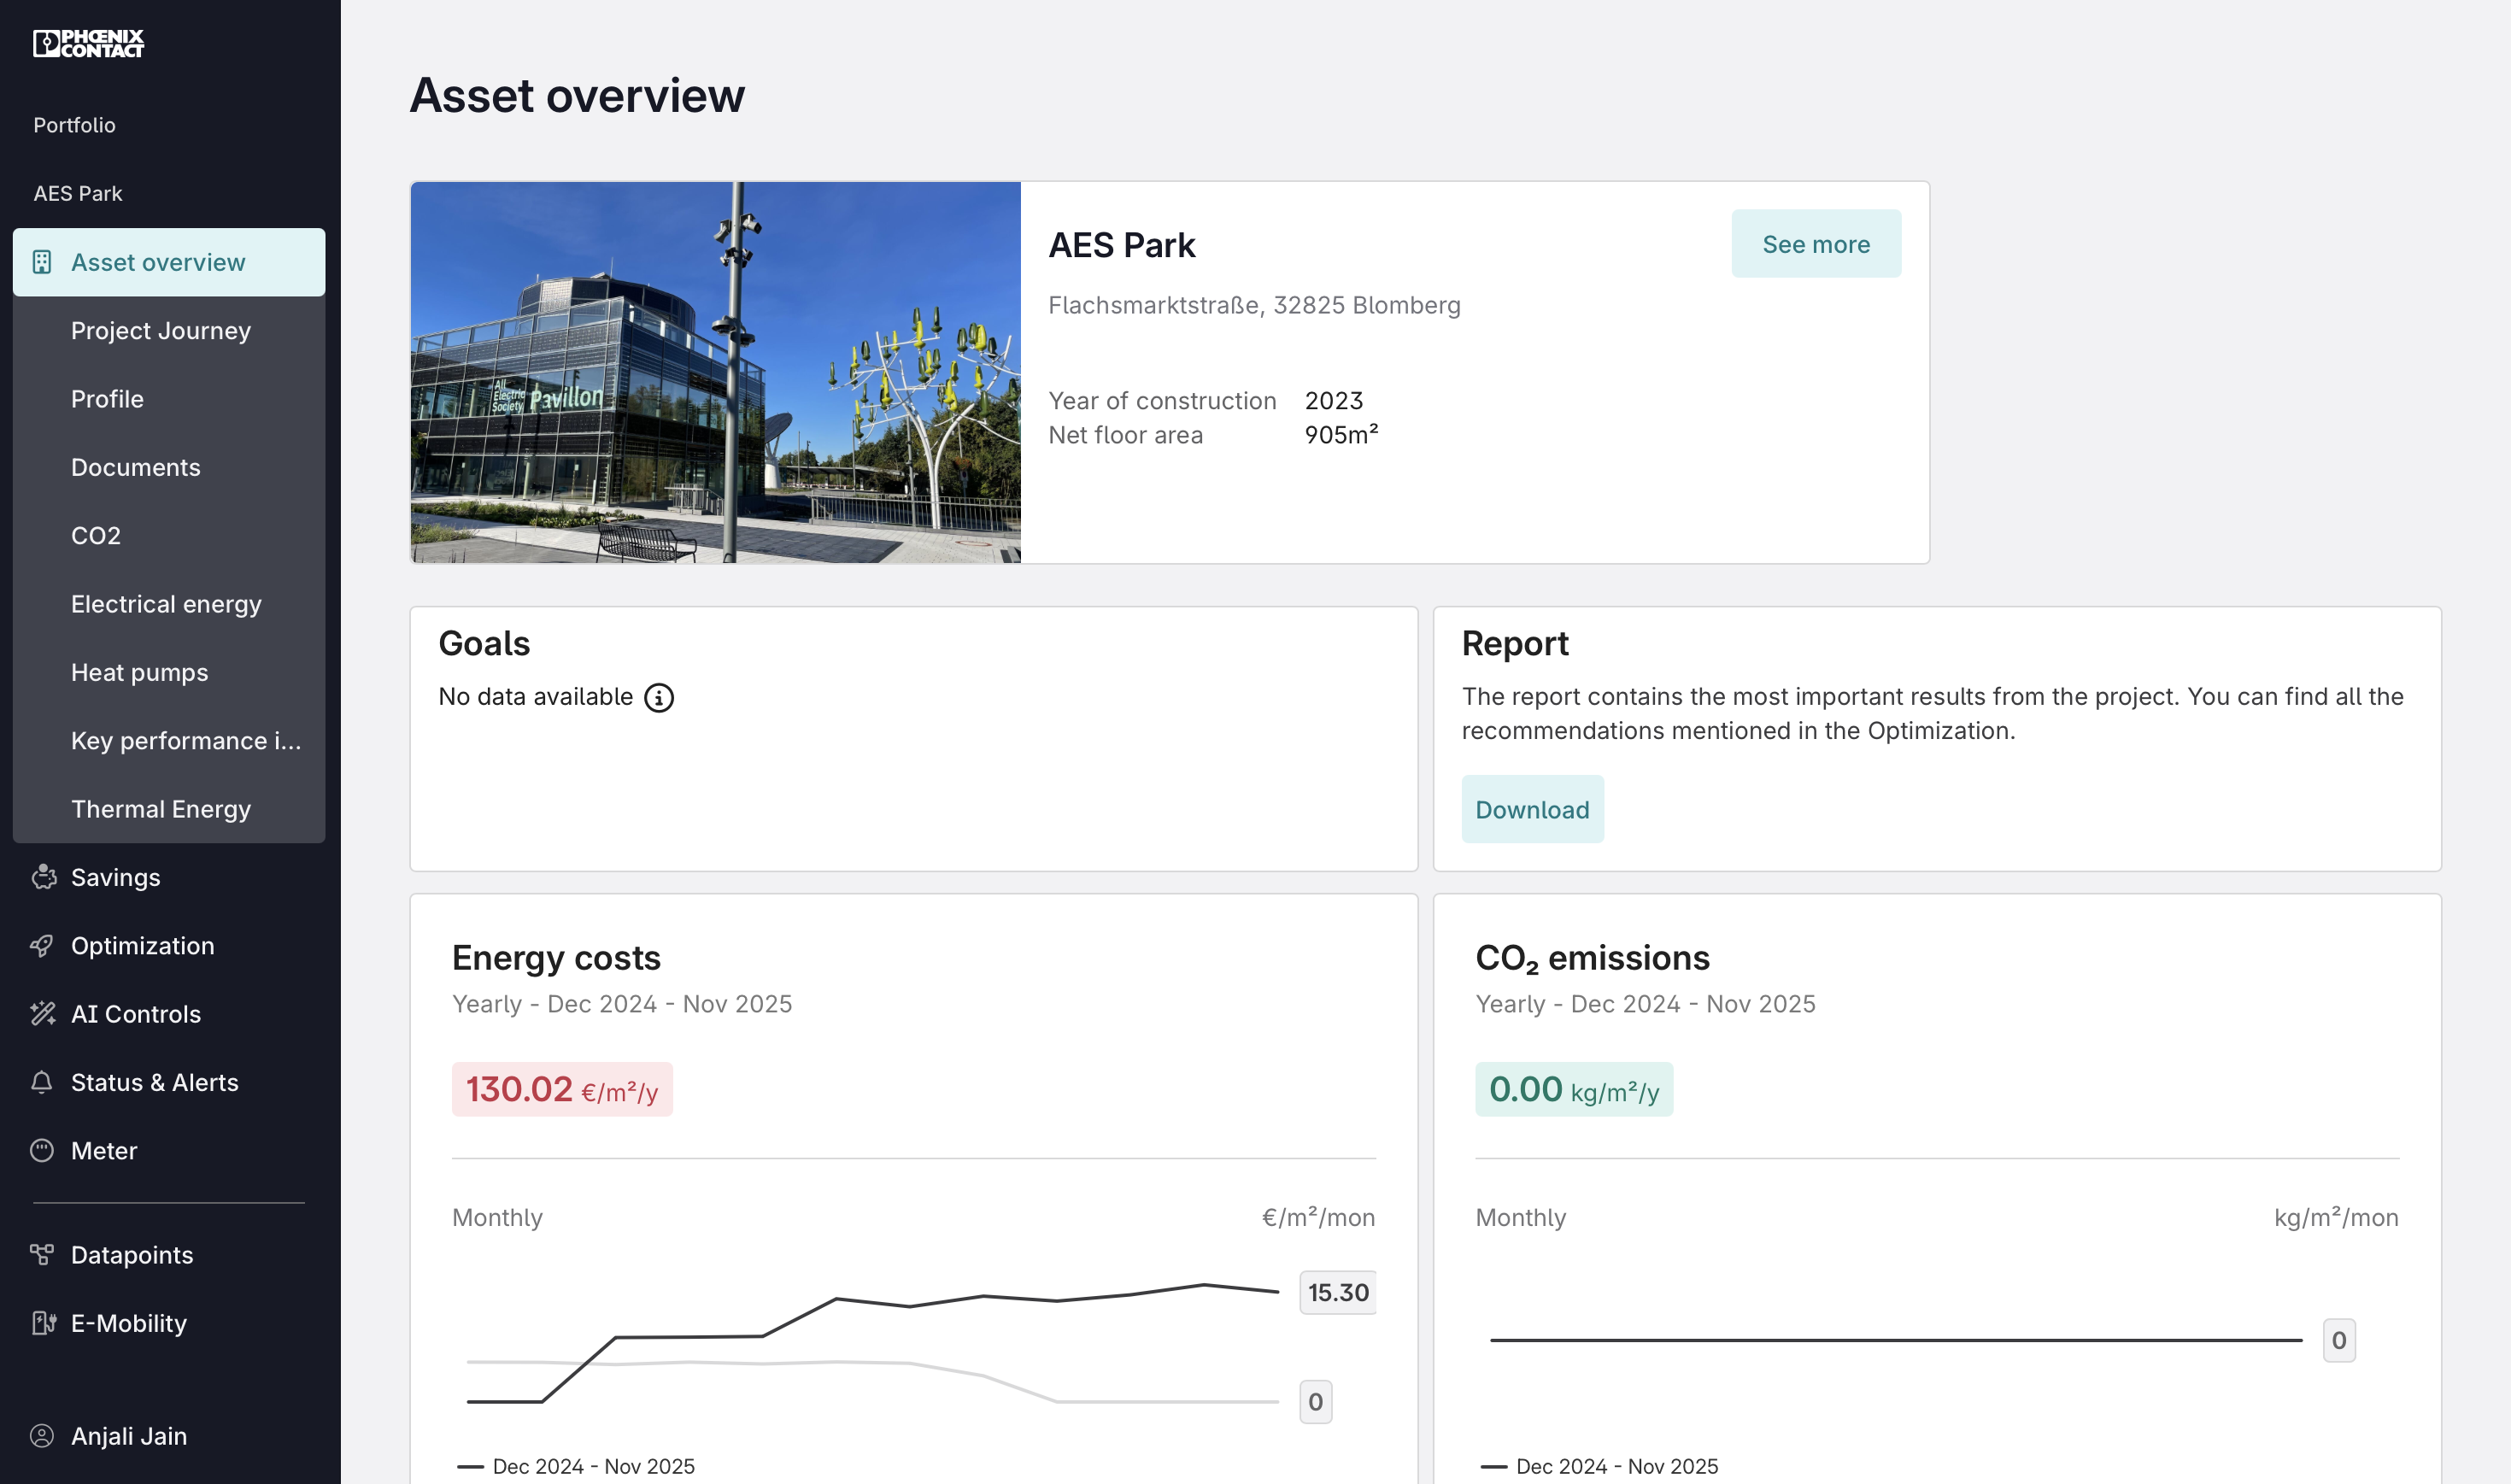Select Electrical energy in sidebar

[x=166, y=604]
